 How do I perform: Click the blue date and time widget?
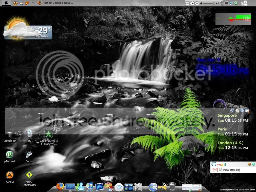click(223, 67)
